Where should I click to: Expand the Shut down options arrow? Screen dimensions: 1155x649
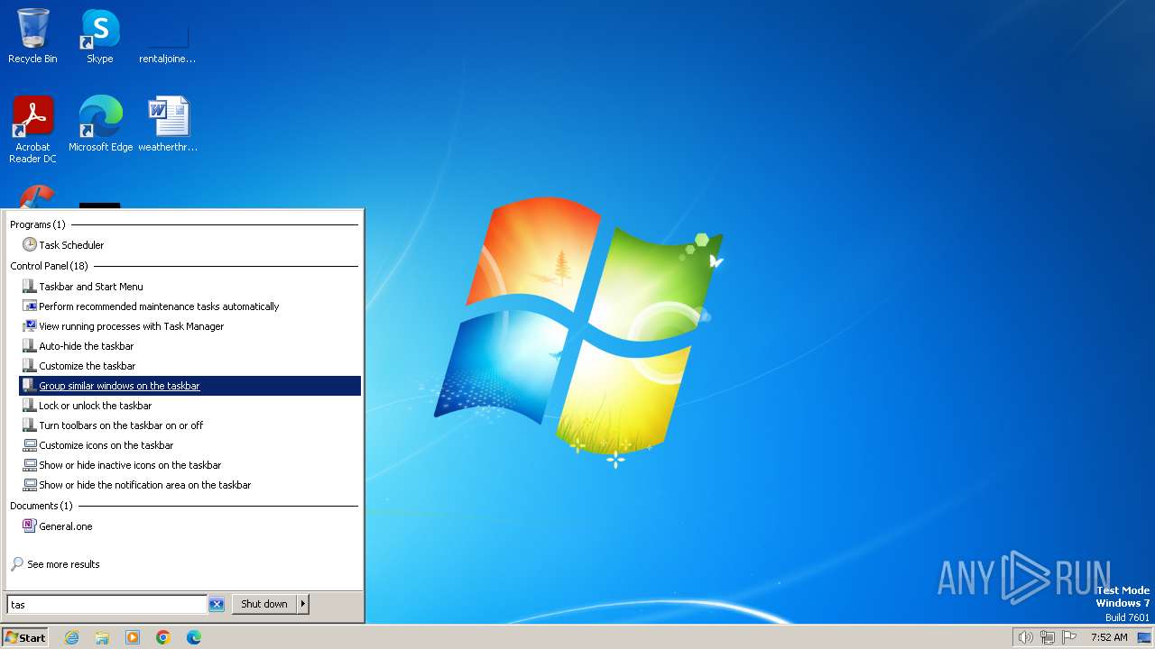[x=303, y=604]
